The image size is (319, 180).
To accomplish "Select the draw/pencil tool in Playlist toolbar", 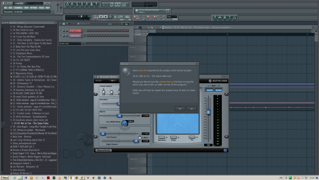I will [x=137, y=27].
